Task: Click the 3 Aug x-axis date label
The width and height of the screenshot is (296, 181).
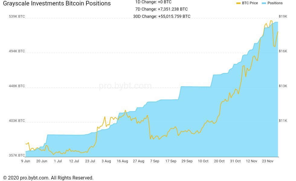Action: tap(106, 161)
